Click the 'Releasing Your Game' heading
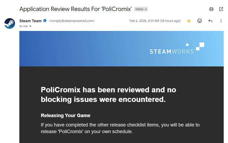 pos(66,116)
